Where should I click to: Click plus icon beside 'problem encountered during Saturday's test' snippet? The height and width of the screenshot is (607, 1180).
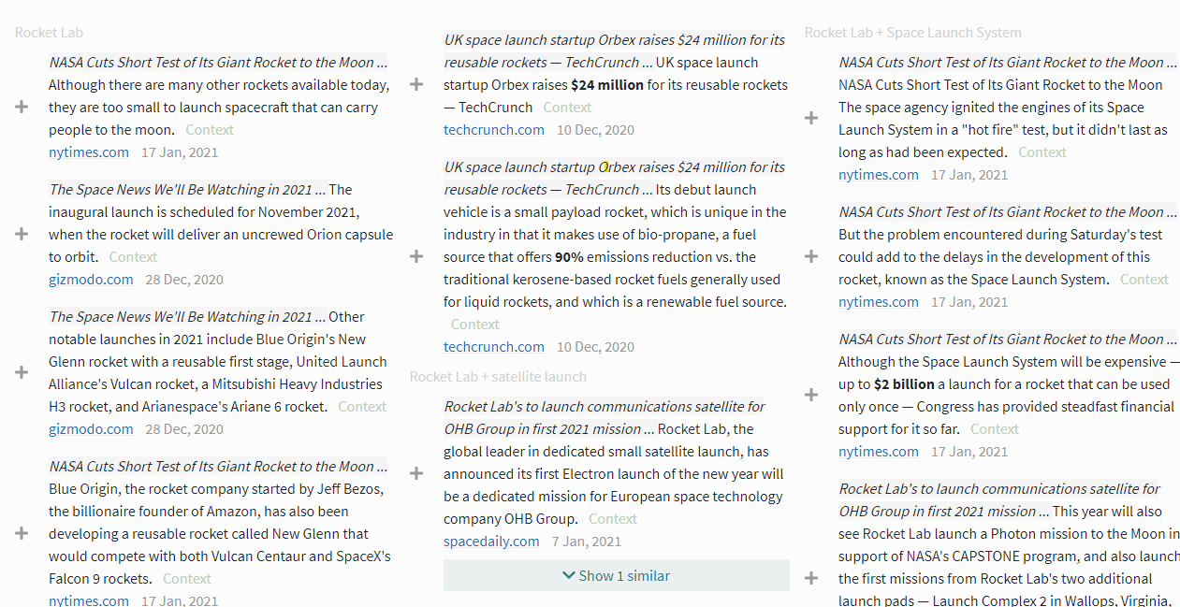pyautogui.click(x=811, y=256)
